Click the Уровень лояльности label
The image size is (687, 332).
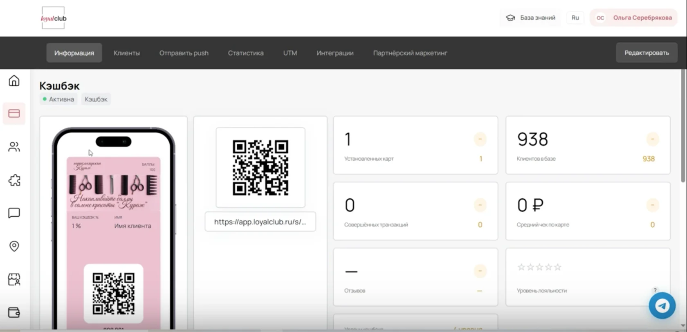coord(541,291)
